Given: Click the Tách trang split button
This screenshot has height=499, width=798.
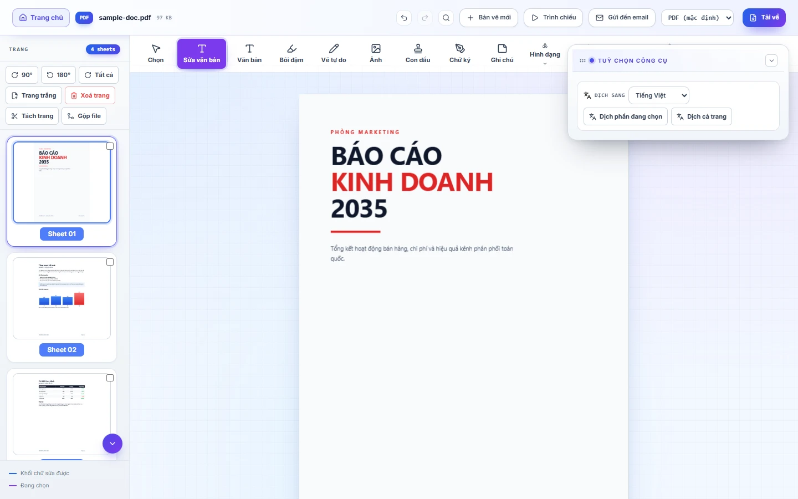Looking at the screenshot, I should point(32,116).
